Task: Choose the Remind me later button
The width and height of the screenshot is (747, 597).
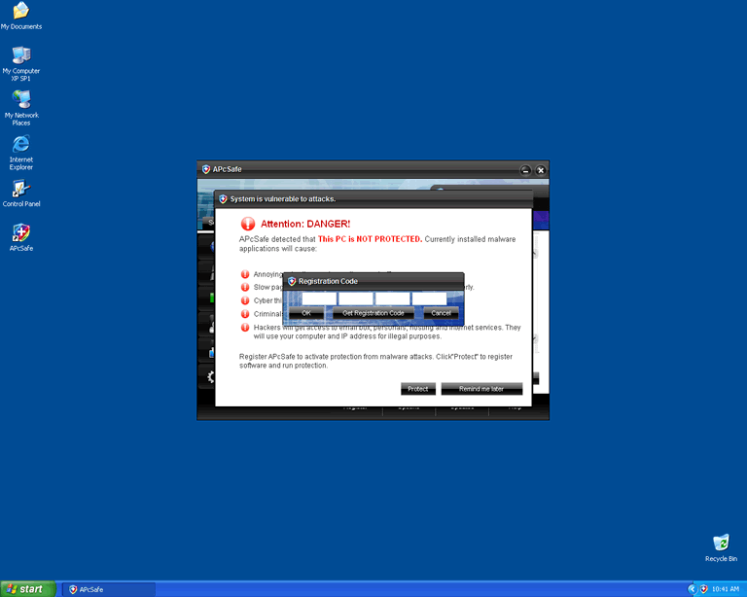Action: point(481,389)
